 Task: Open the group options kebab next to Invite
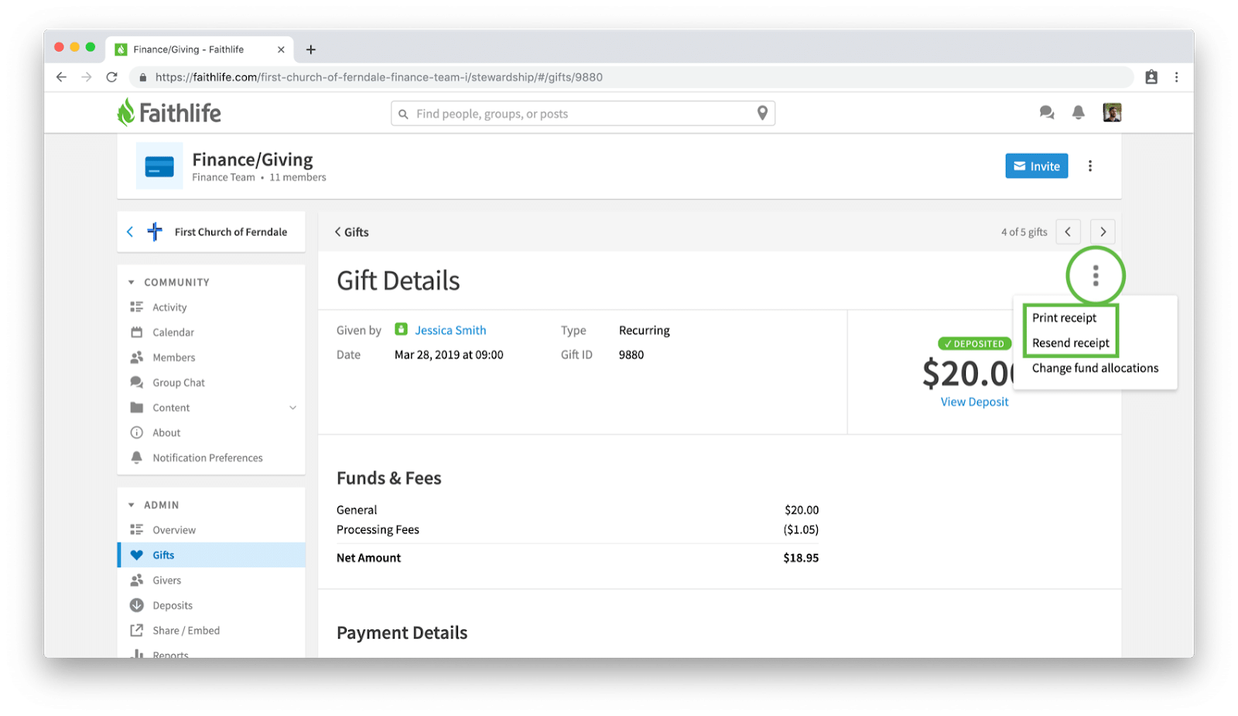click(x=1090, y=166)
